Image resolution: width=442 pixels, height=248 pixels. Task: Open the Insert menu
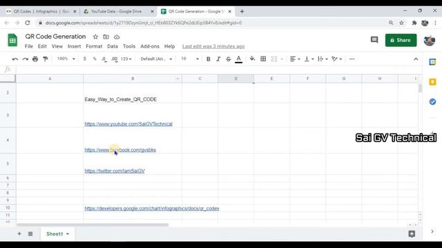[x=74, y=46]
